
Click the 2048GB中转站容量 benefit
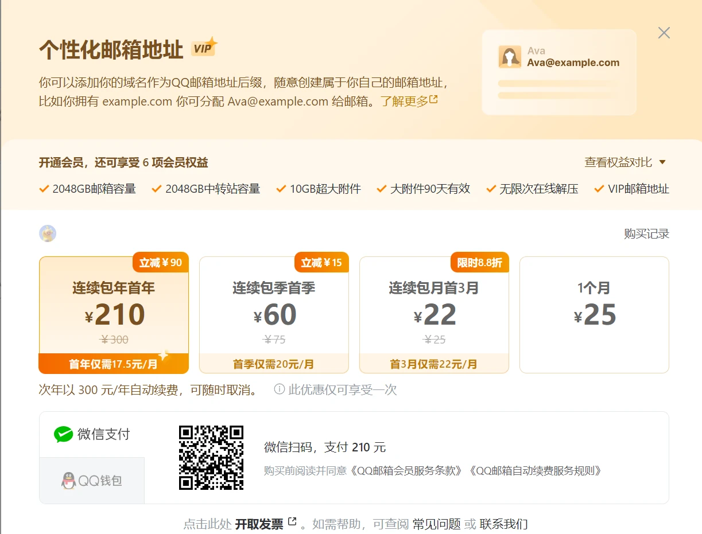coord(206,189)
